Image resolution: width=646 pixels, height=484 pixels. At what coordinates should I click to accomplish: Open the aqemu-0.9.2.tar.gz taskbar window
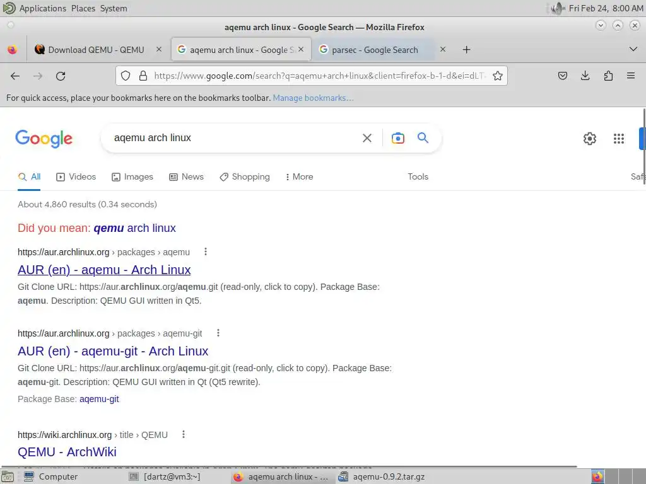click(382, 476)
